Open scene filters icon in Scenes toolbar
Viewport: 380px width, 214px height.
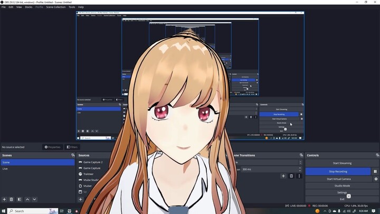[x=20, y=199]
